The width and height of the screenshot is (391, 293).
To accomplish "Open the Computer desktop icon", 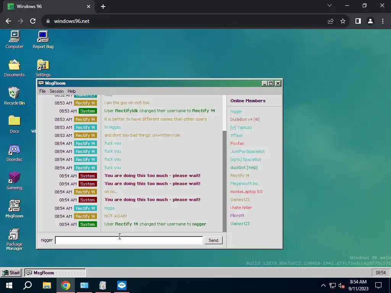I will [15, 40].
